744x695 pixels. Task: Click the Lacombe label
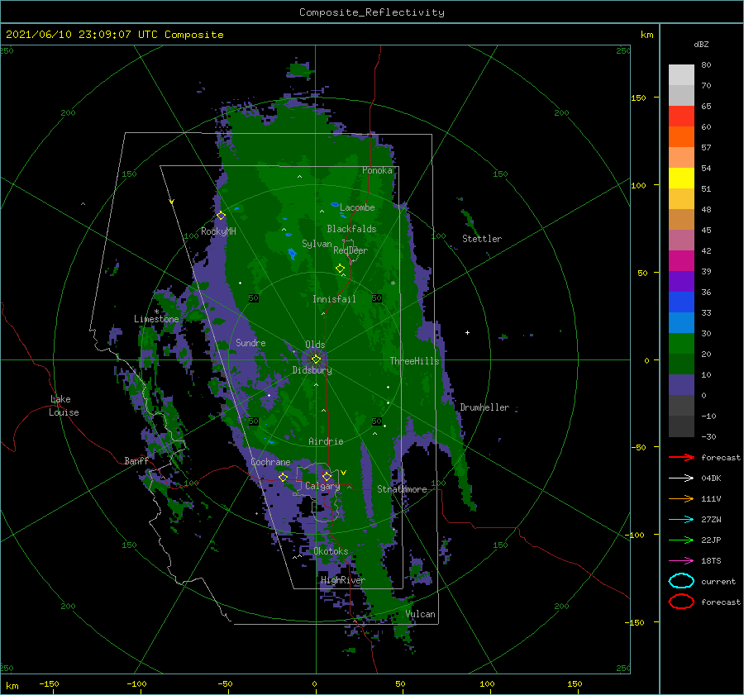pos(357,207)
